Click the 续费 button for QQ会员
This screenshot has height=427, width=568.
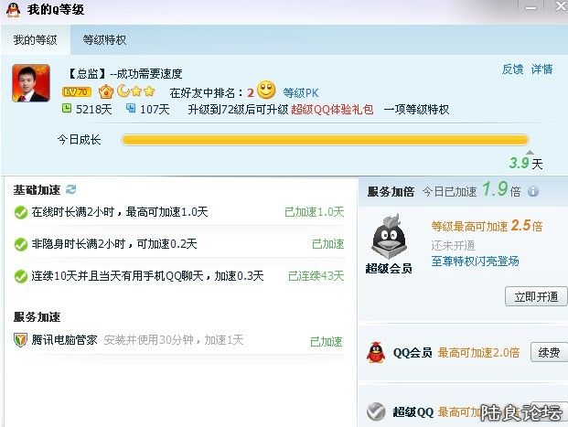tap(549, 352)
